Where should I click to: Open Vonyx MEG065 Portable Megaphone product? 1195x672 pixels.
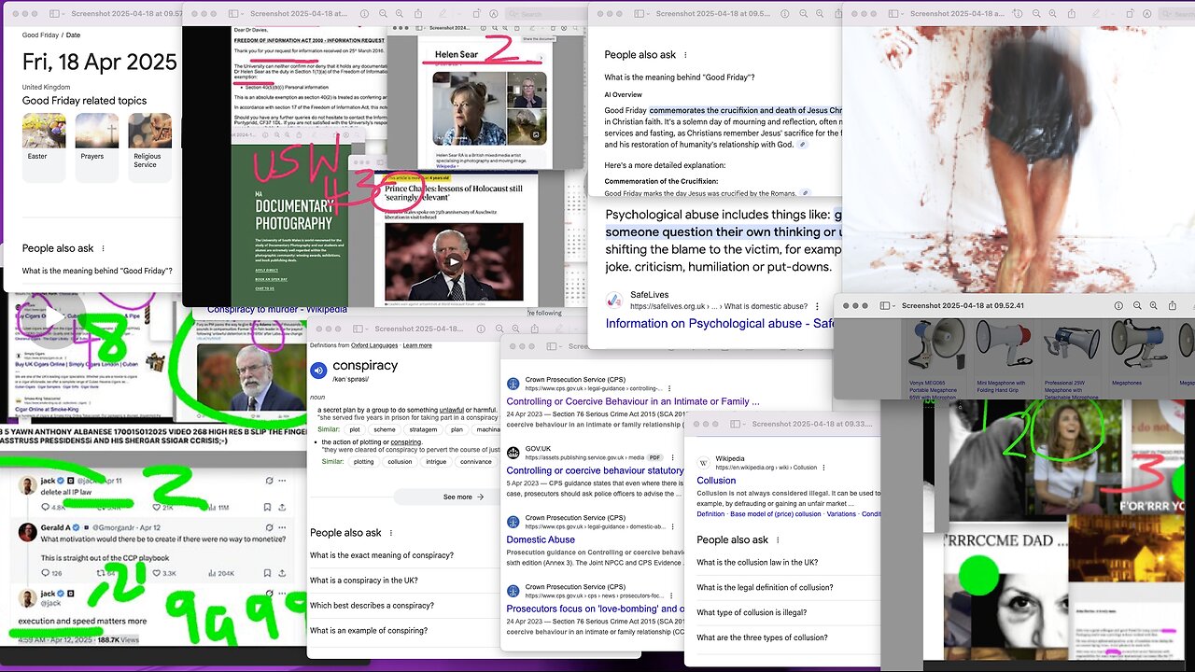coord(938,359)
